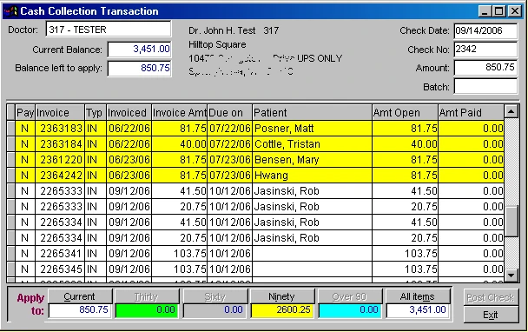Click the gray Sixty amount box
This screenshot has height=332, width=528.
[214, 310]
